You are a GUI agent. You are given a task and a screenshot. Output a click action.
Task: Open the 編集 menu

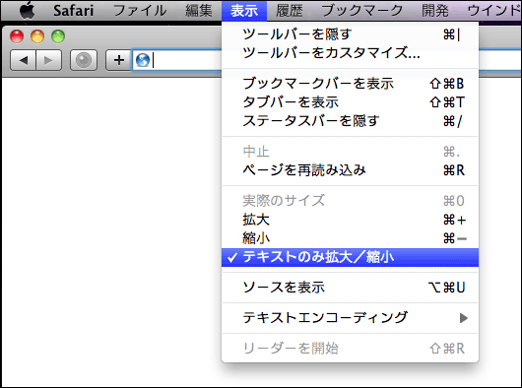click(x=199, y=10)
